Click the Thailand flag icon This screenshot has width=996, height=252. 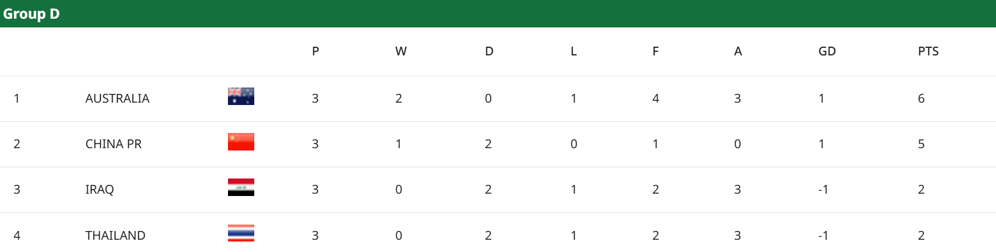(241, 233)
